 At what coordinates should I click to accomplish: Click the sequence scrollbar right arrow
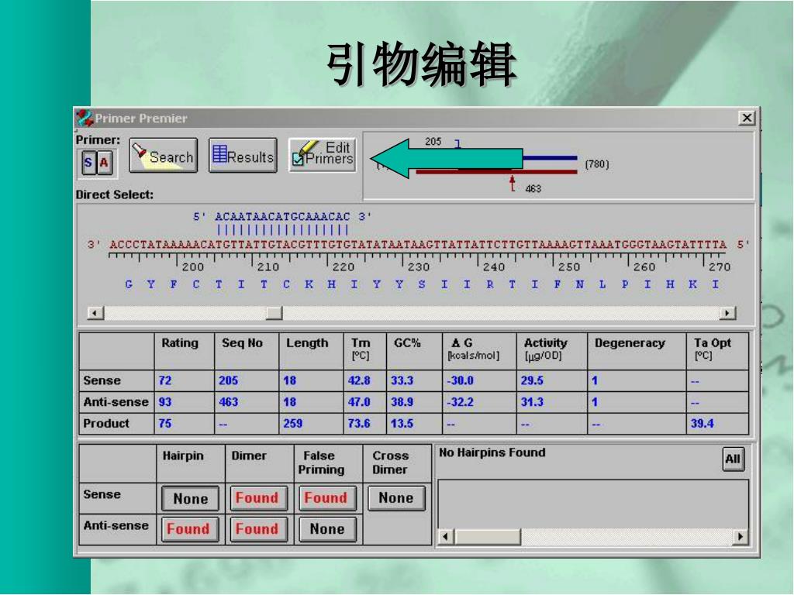[727, 313]
